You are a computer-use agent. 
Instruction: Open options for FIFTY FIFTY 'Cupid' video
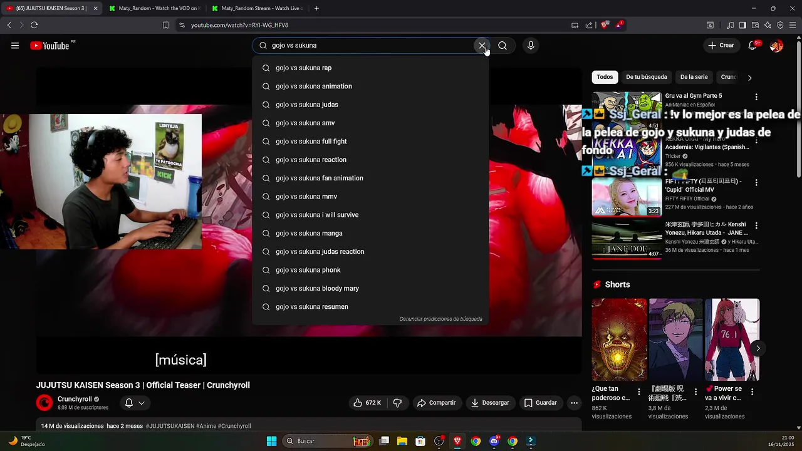click(756, 183)
